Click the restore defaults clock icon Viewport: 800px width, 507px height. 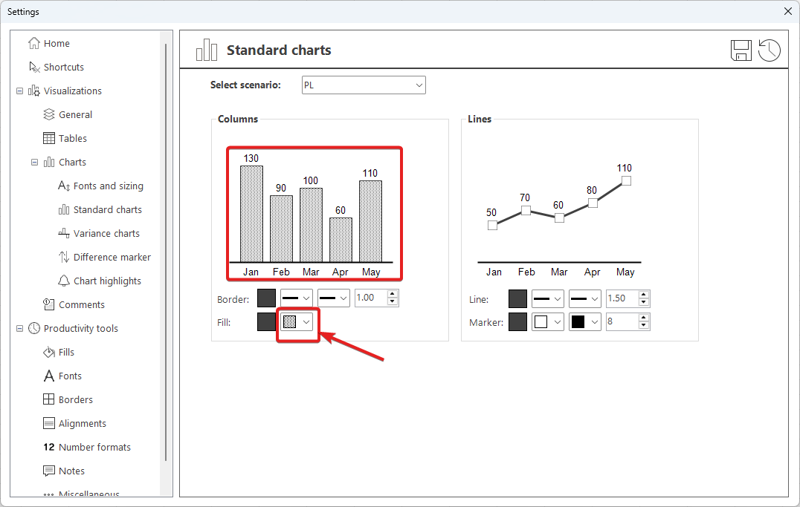click(770, 50)
